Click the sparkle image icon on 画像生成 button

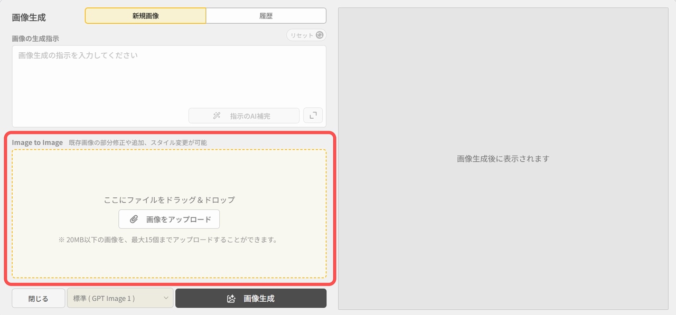[231, 299]
